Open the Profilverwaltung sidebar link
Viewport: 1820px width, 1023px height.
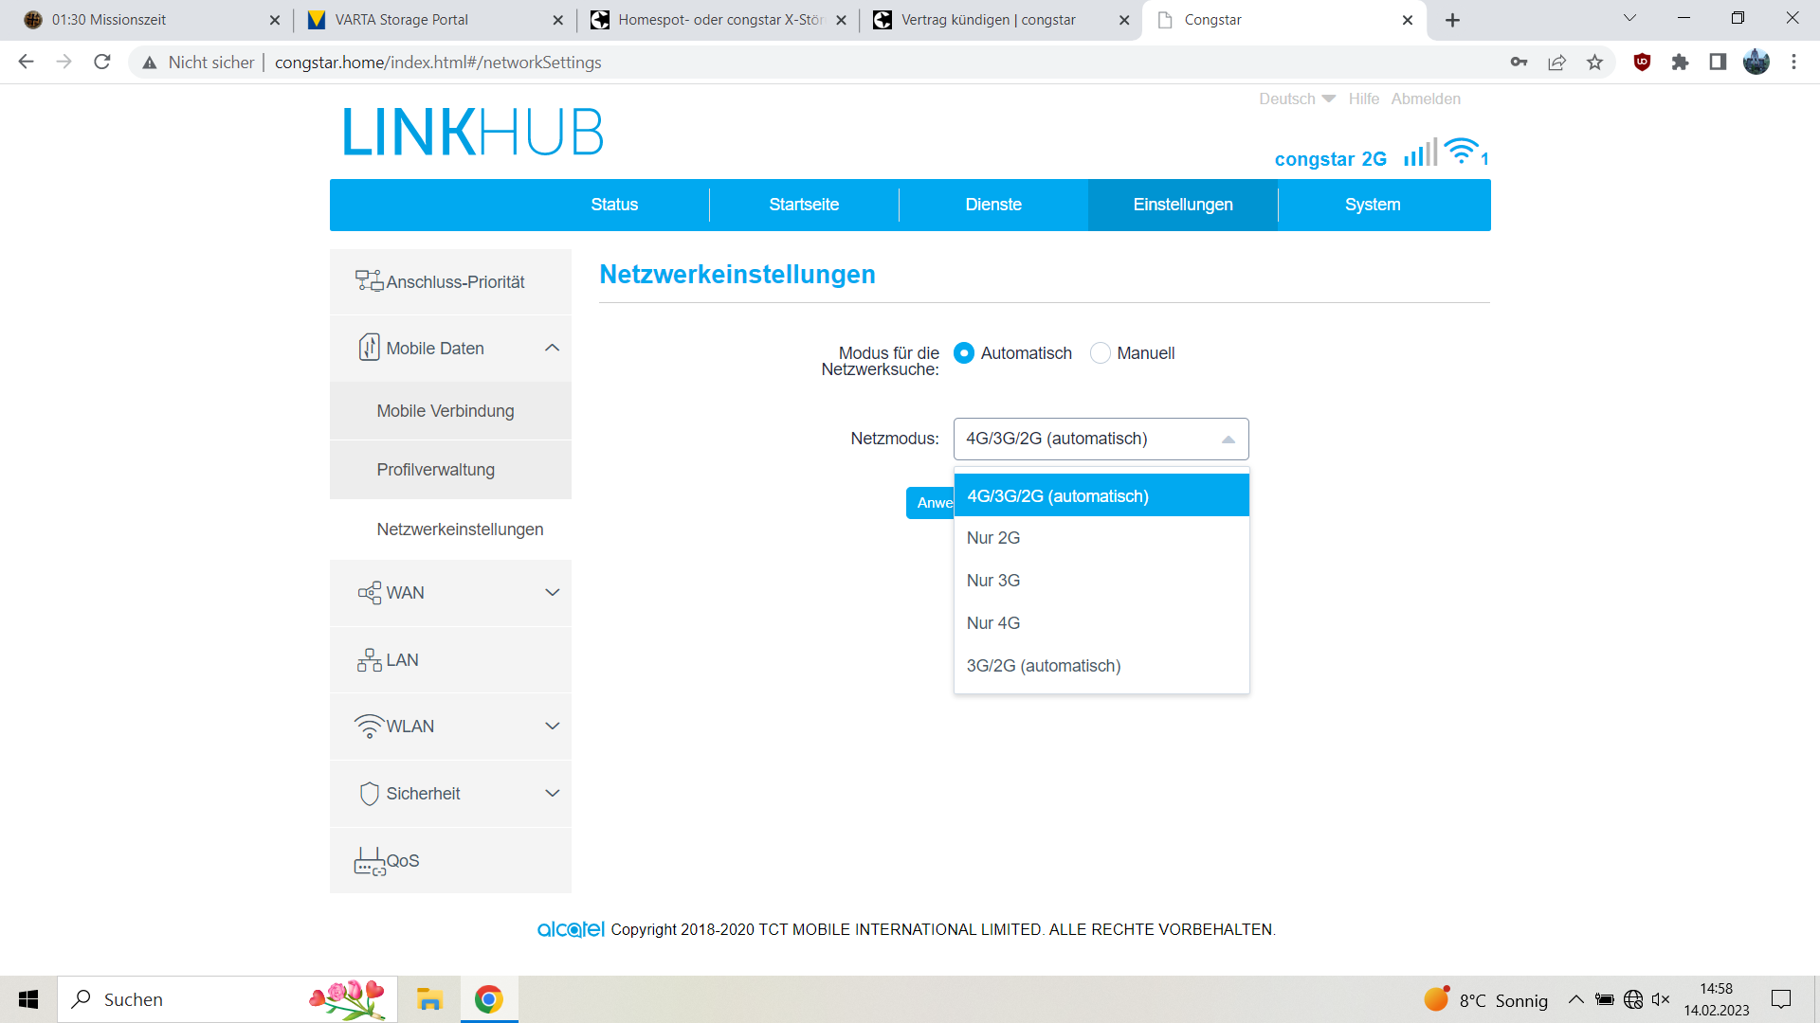point(435,470)
